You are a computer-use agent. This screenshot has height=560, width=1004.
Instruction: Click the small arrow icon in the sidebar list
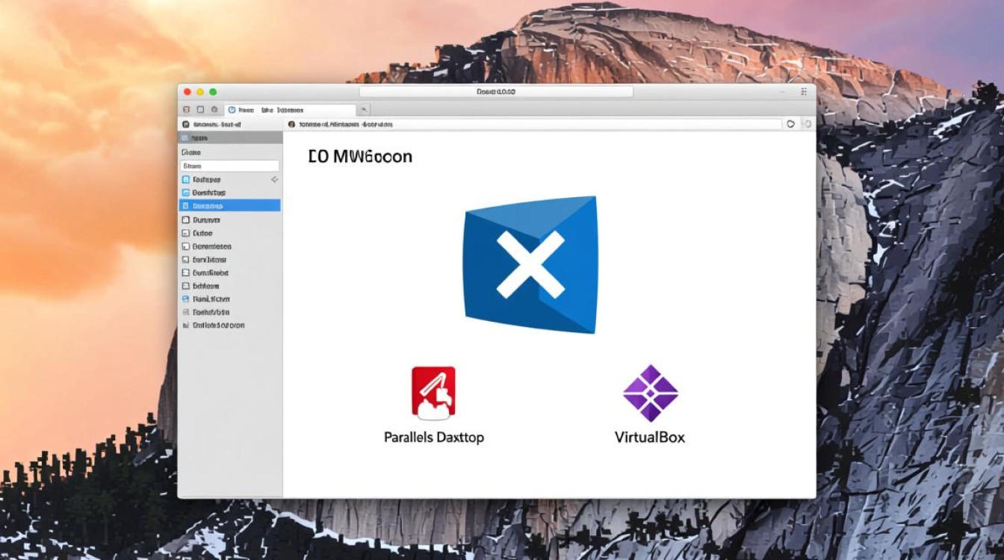tap(274, 180)
